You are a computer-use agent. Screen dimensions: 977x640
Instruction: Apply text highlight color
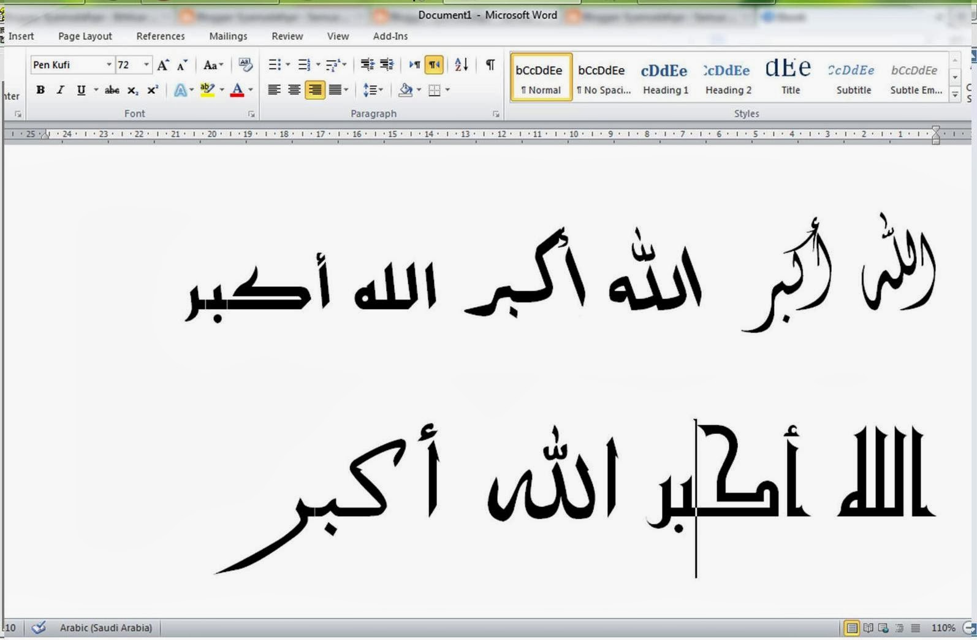[x=207, y=90]
